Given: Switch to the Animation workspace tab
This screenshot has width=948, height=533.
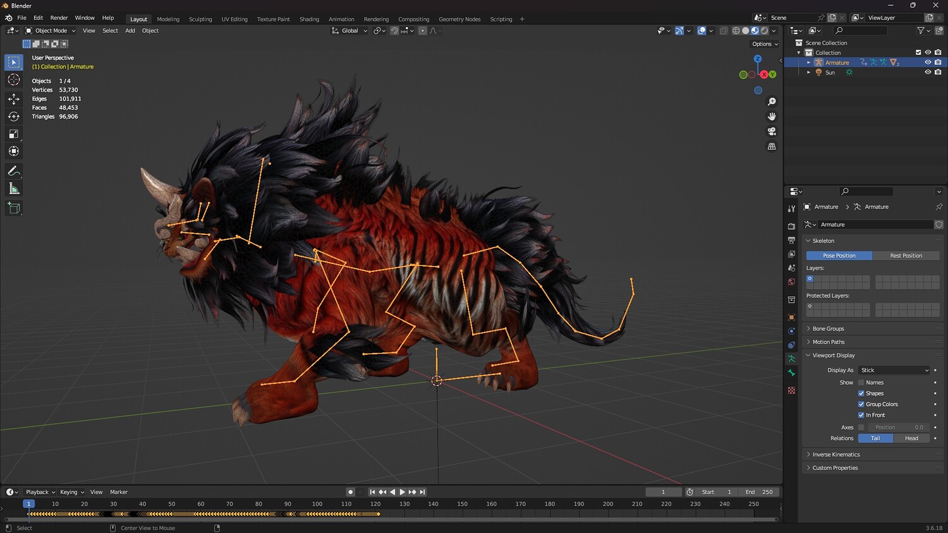Looking at the screenshot, I should coord(341,19).
